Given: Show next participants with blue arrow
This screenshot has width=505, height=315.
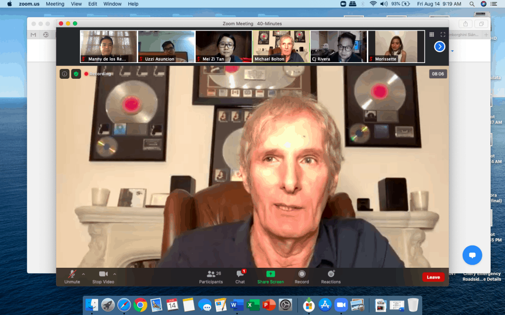Looking at the screenshot, I should 439,47.
